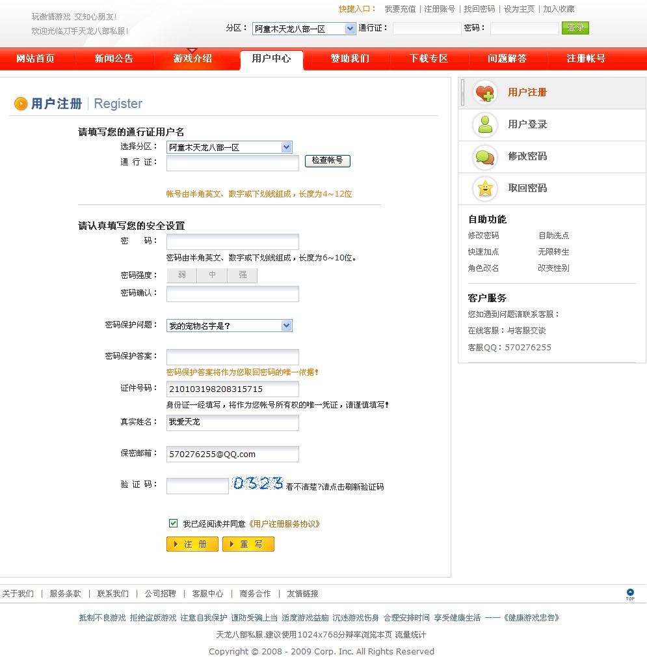This screenshot has height=657, width=647.
Task: Click the heart icon beside 用户注册
Action: point(484,92)
